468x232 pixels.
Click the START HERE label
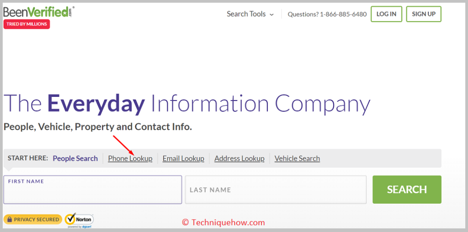[28, 158]
